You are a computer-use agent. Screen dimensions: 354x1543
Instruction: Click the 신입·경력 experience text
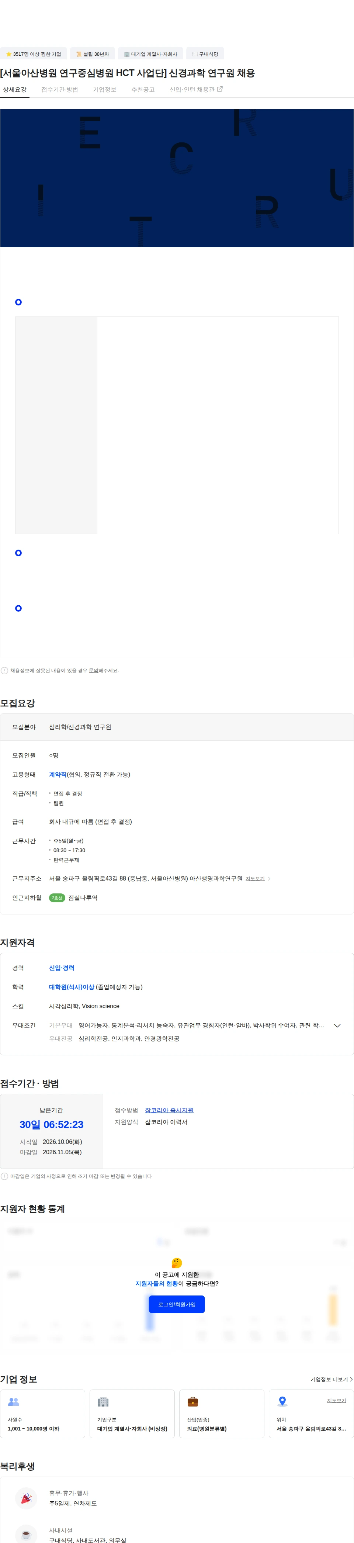pyautogui.click(x=62, y=968)
